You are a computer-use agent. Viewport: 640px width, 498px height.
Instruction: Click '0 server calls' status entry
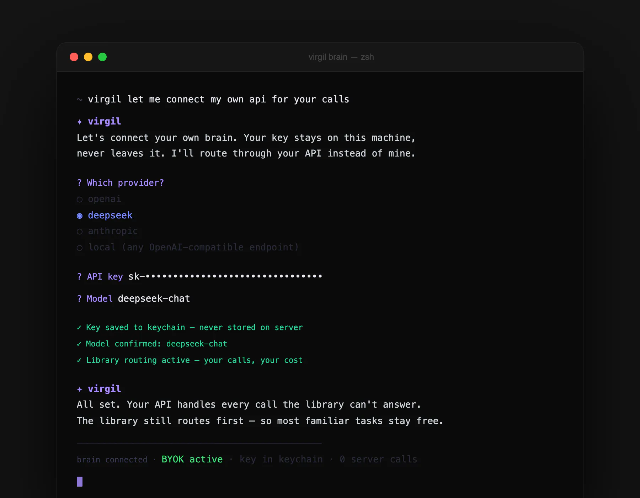click(x=378, y=459)
